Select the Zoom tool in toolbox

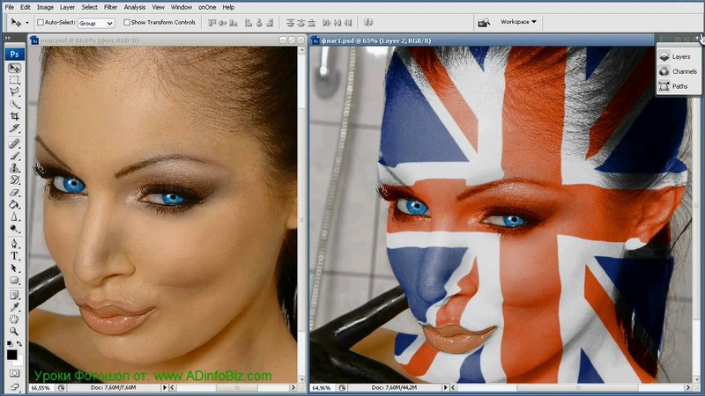(x=15, y=331)
